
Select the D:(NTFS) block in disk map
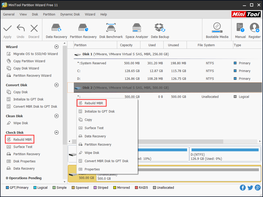[x=225, y=154]
